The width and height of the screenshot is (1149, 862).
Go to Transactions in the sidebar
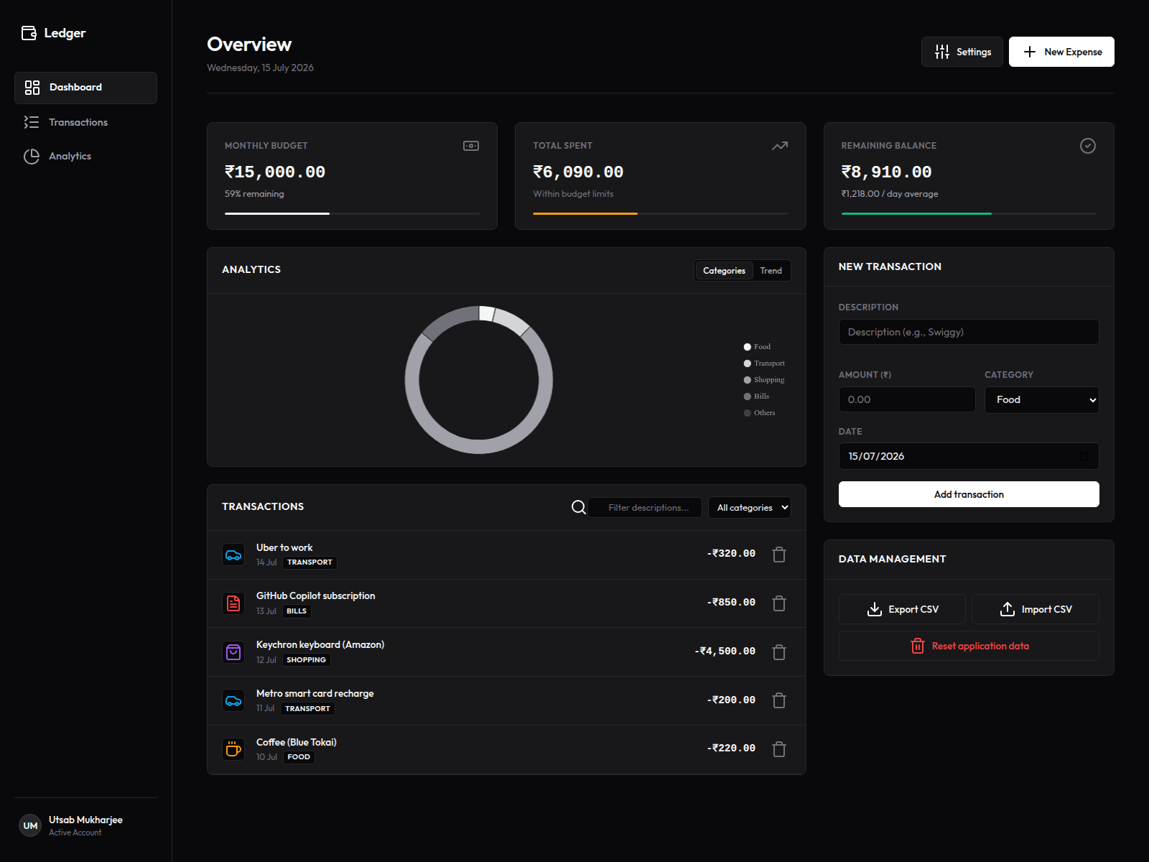pos(85,122)
